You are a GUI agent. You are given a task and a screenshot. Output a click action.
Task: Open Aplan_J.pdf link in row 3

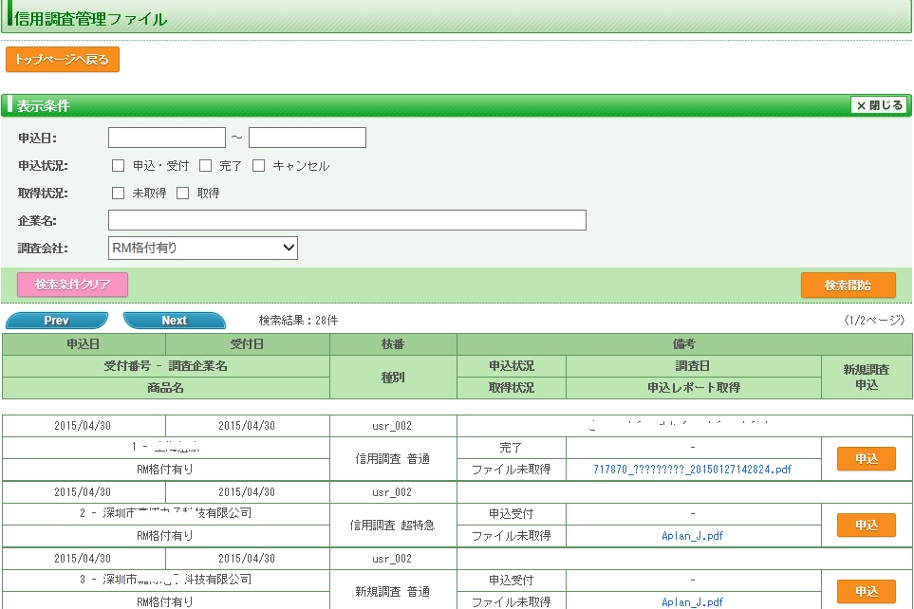(692, 602)
